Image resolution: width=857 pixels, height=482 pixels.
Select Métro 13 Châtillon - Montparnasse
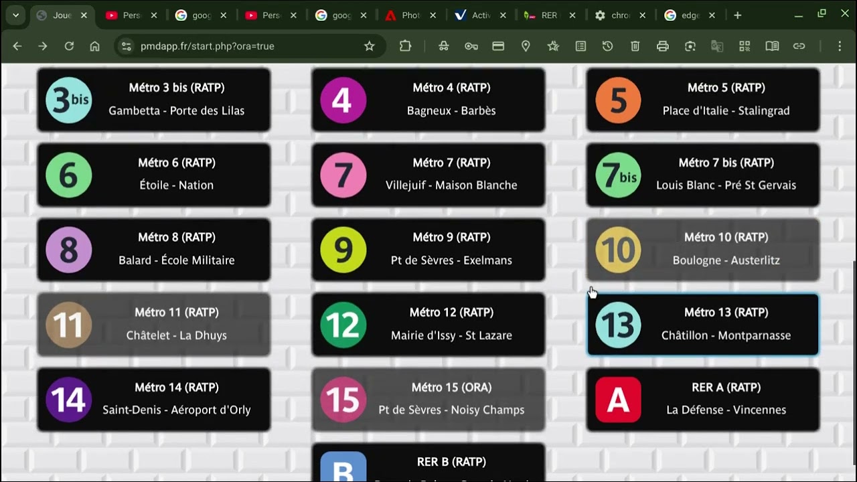703,325
